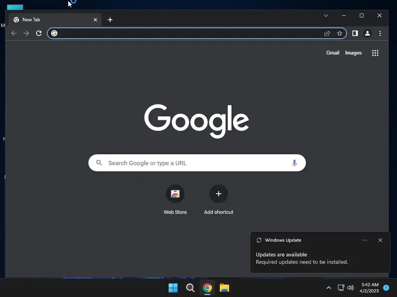Maximize the Chrome window
Image resolution: width=397 pixels, height=297 pixels.
click(362, 15)
